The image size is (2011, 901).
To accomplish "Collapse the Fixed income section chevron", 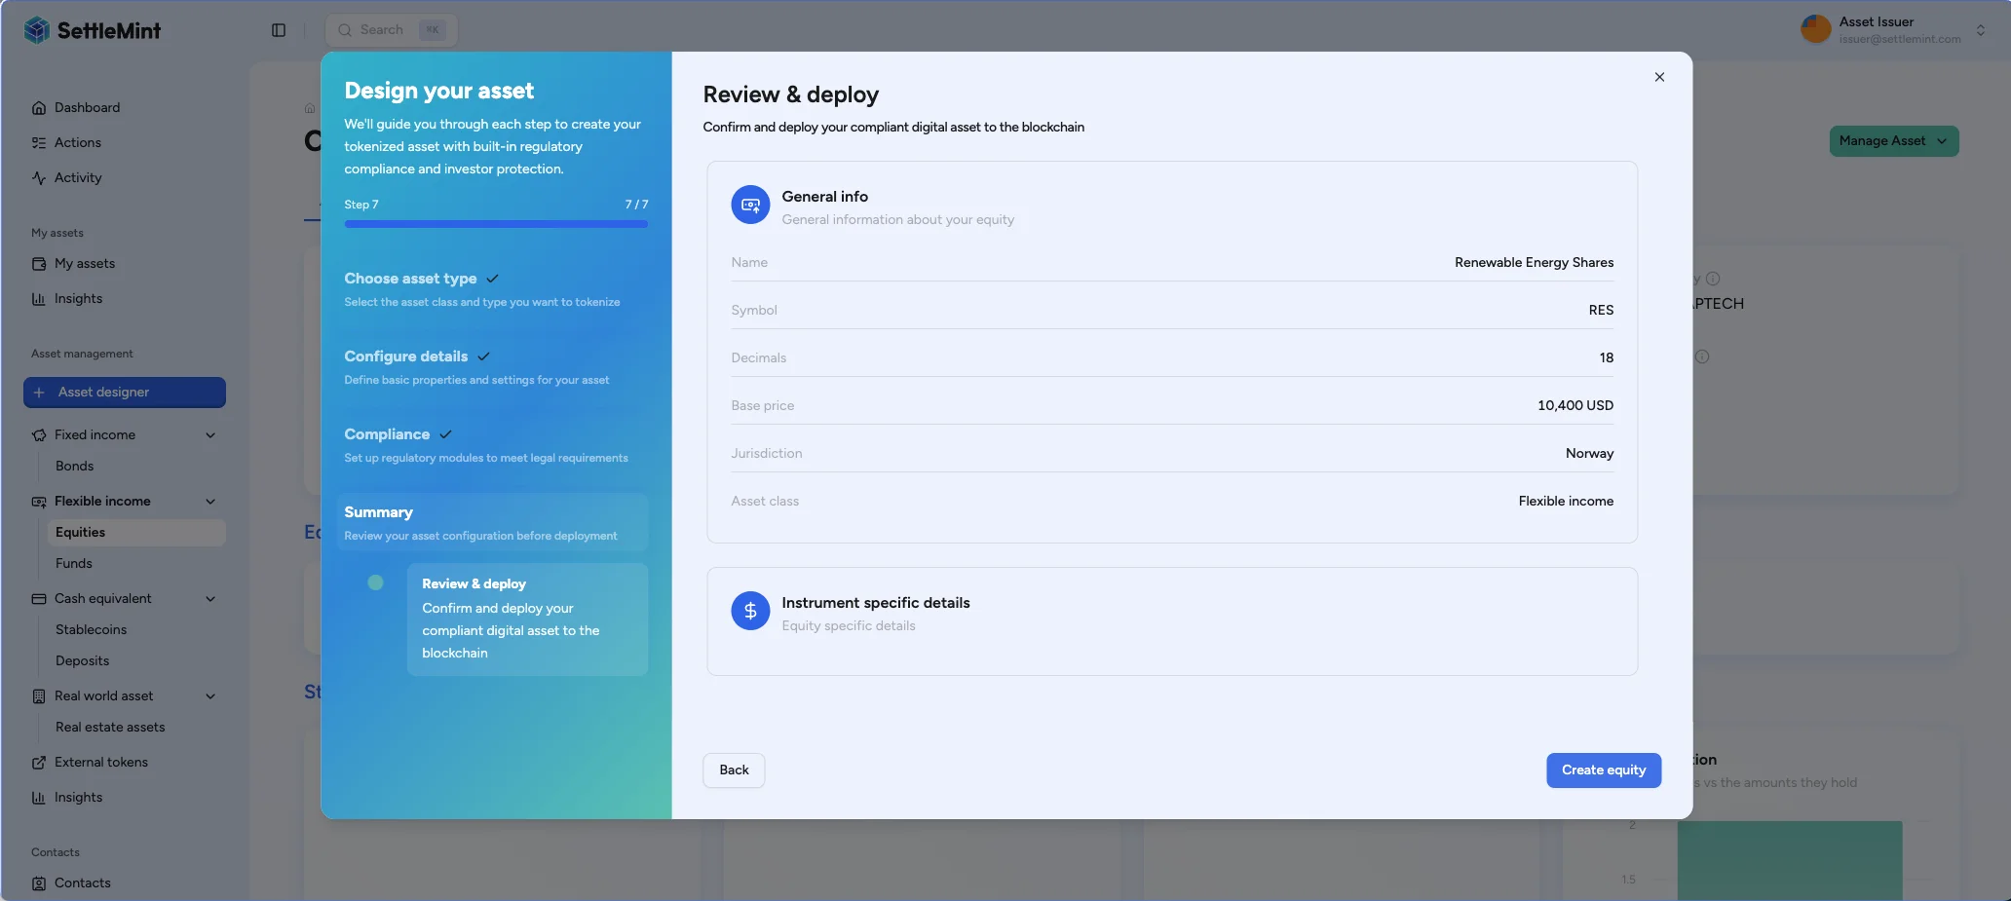I will (210, 435).
